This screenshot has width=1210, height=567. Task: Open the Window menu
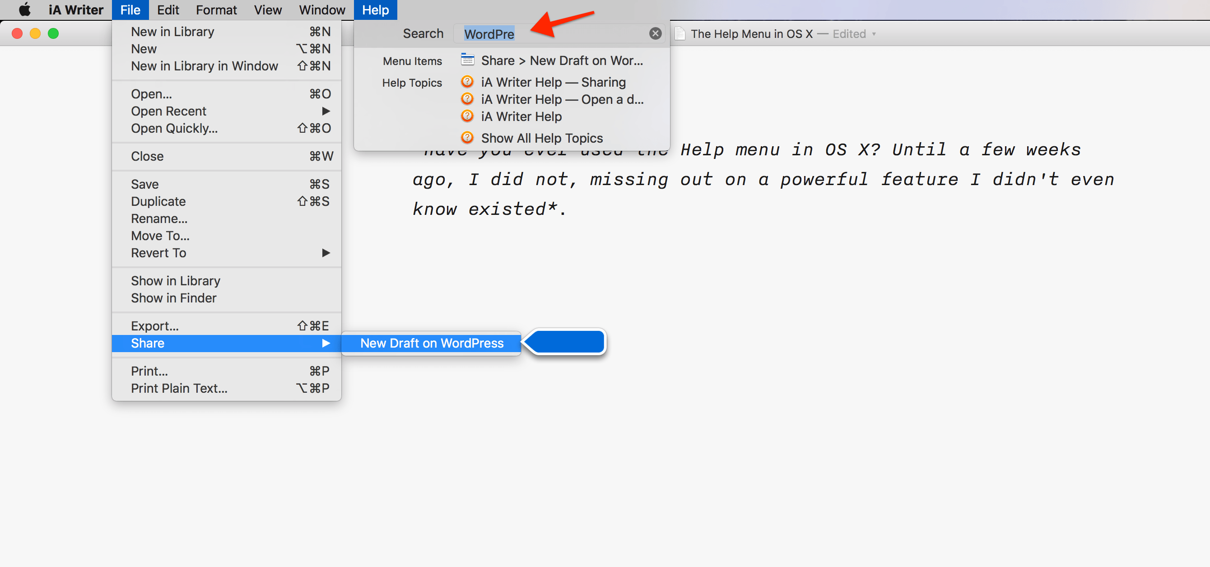(322, 9)
